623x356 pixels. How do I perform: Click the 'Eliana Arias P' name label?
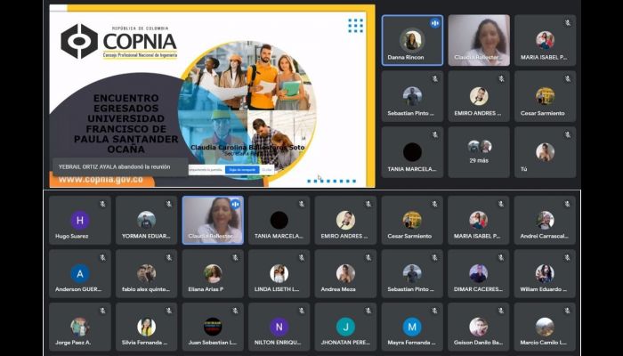coord(206,289)
